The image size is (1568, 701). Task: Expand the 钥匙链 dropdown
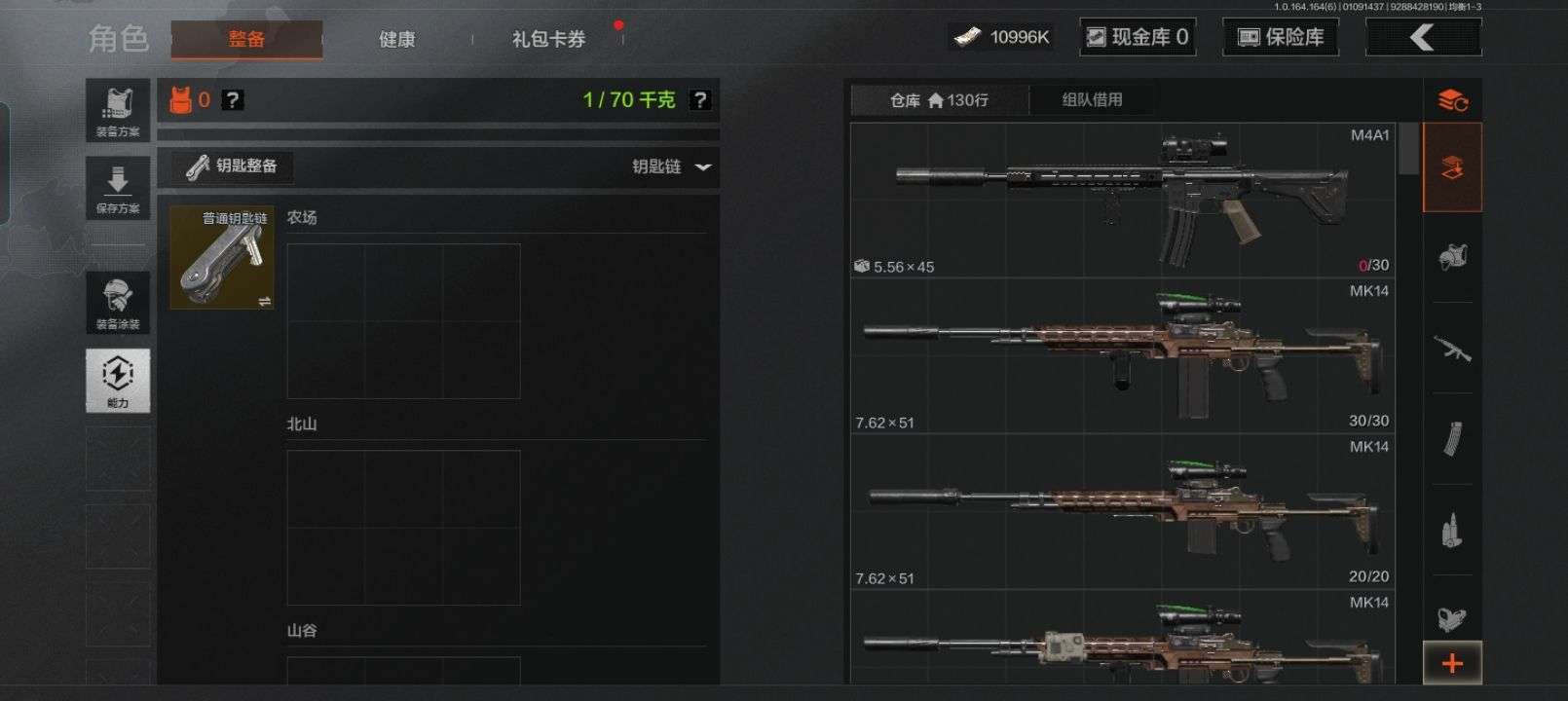(672, 166)
